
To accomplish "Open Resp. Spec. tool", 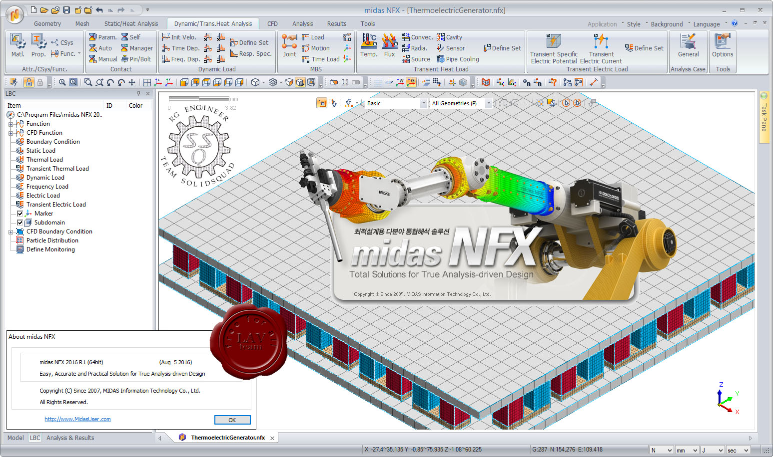I will 251,53.
